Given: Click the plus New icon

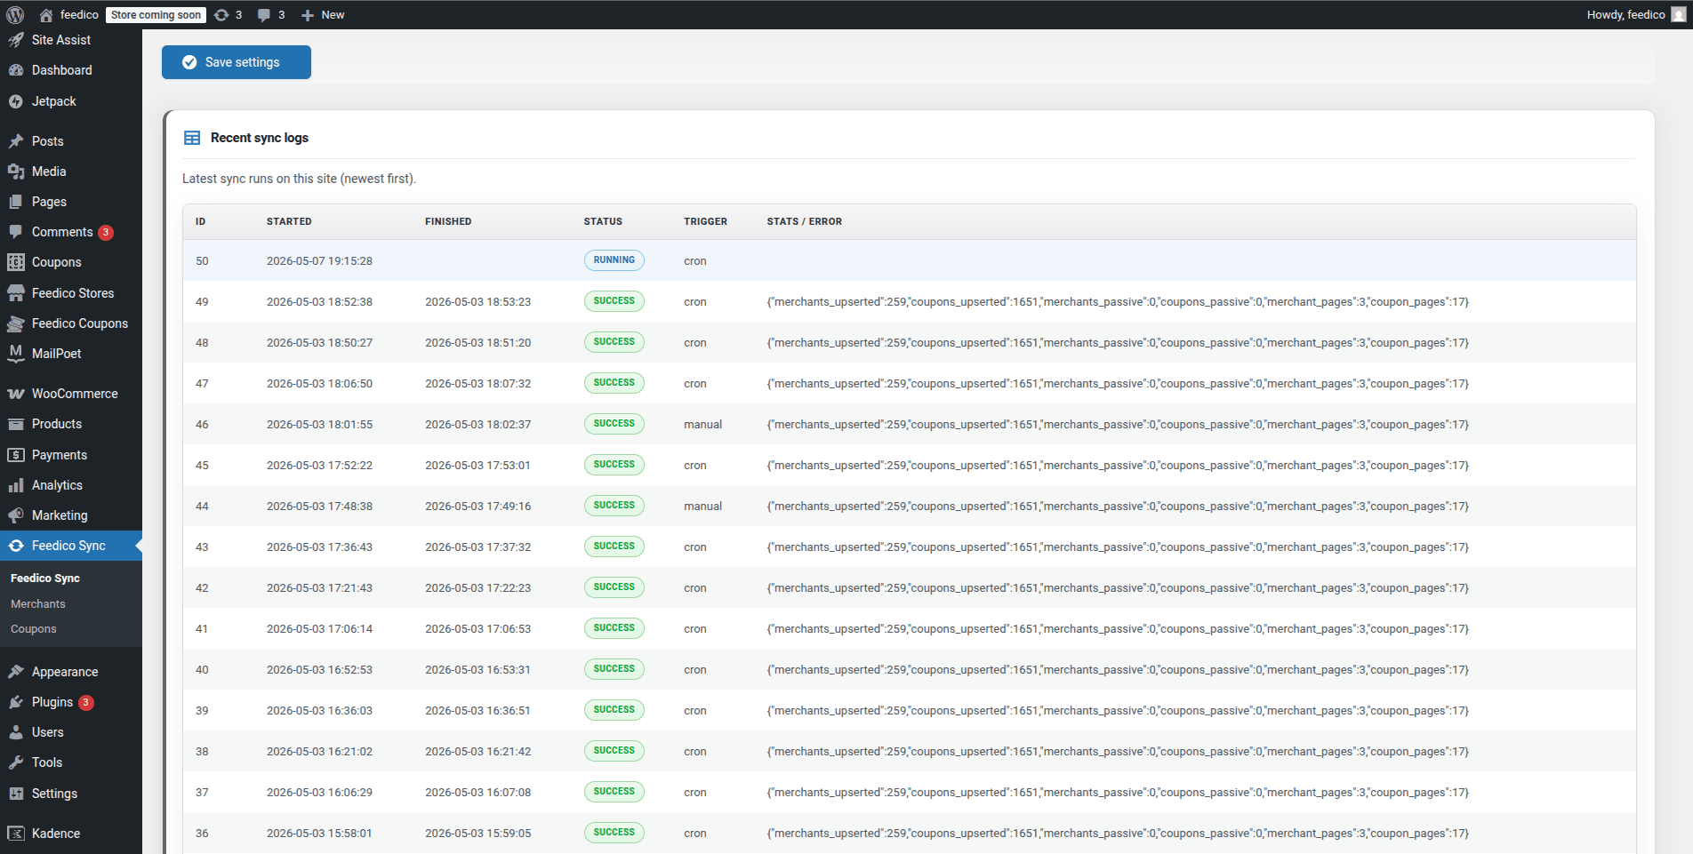Looking at the screenshot, I should point(308,15).
